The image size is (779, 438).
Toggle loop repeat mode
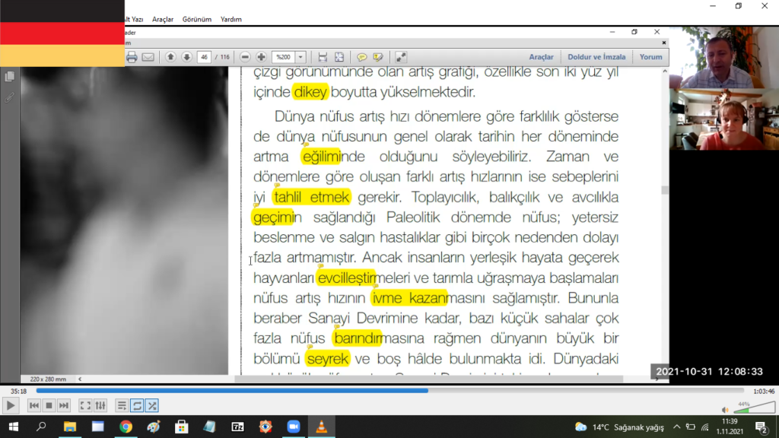pyautogui.click(x=137, y=406)
